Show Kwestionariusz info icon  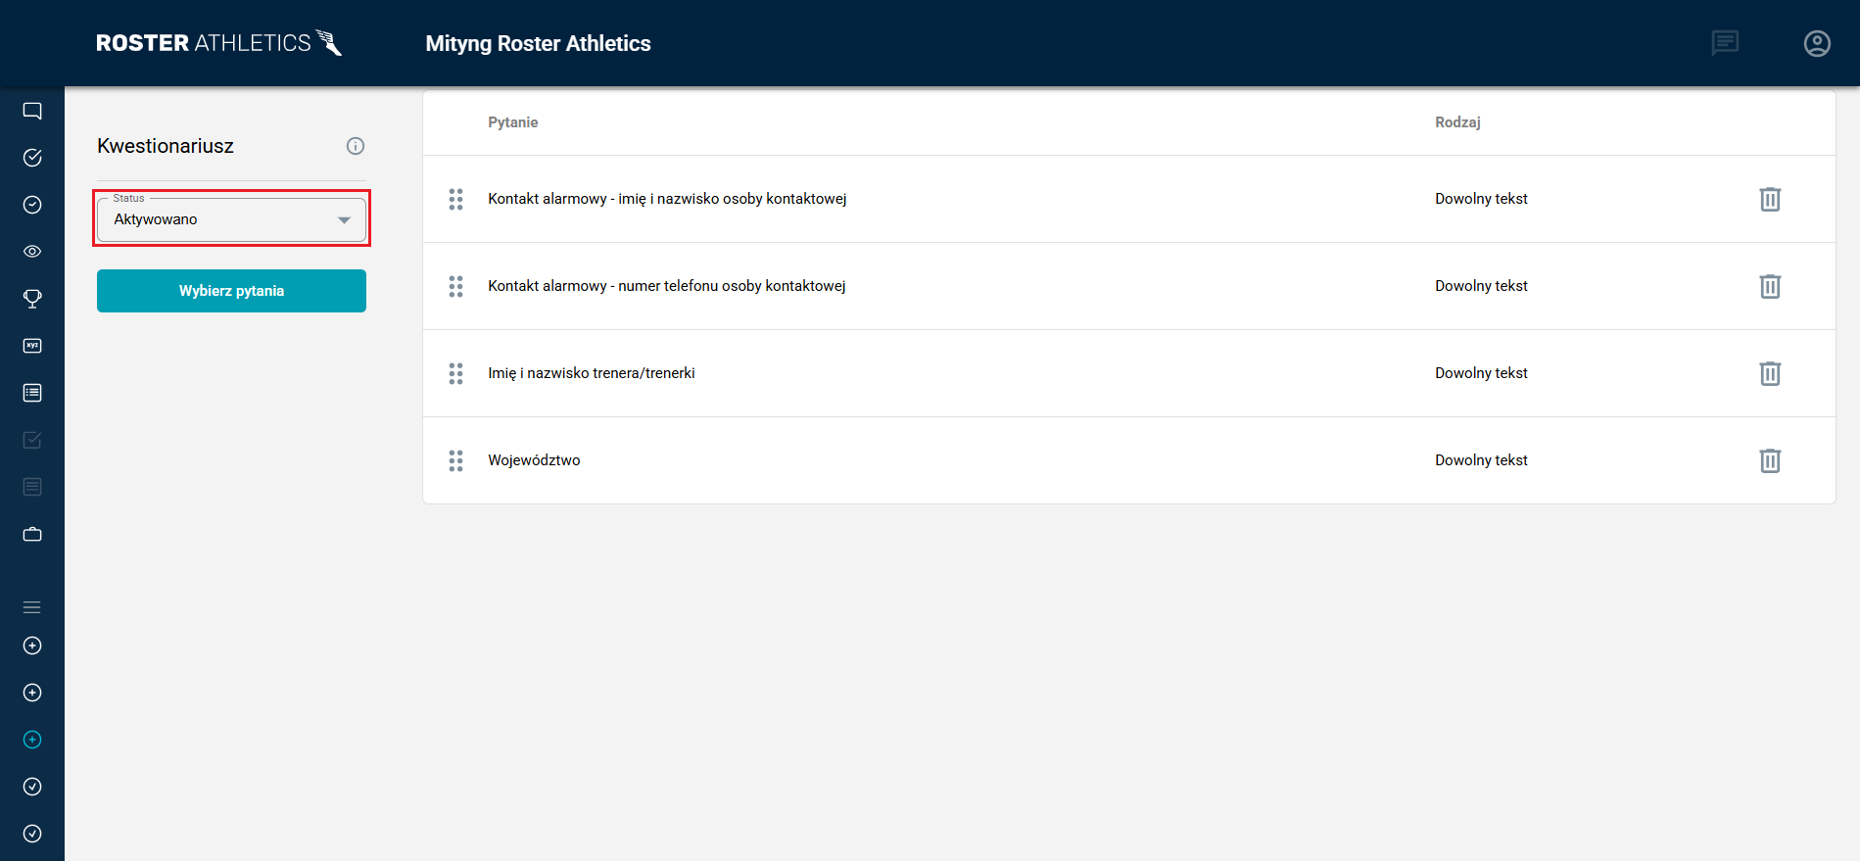[x=356, y=146]
